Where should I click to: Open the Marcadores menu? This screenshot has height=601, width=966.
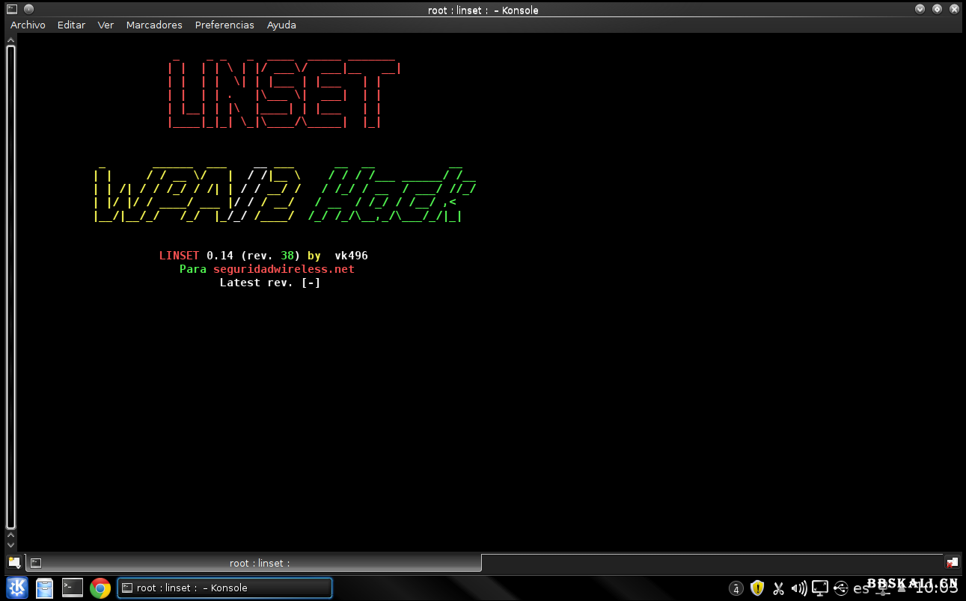click(154, 25)
